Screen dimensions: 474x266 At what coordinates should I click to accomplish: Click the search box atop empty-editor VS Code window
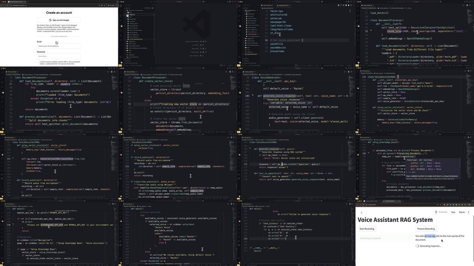pos(179,1)
